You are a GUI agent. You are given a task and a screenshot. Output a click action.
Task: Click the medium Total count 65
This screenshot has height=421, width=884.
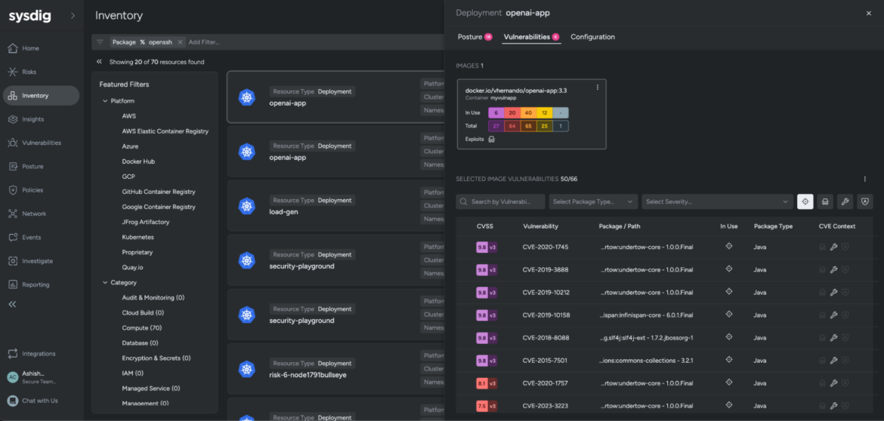[x=528, y=126]
